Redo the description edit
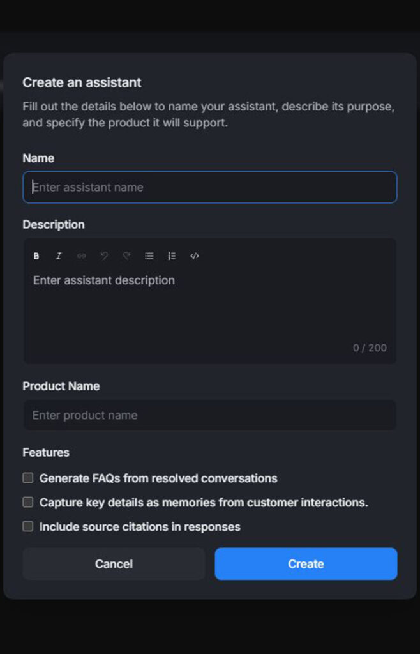420x654 pixels. point(126,256)
